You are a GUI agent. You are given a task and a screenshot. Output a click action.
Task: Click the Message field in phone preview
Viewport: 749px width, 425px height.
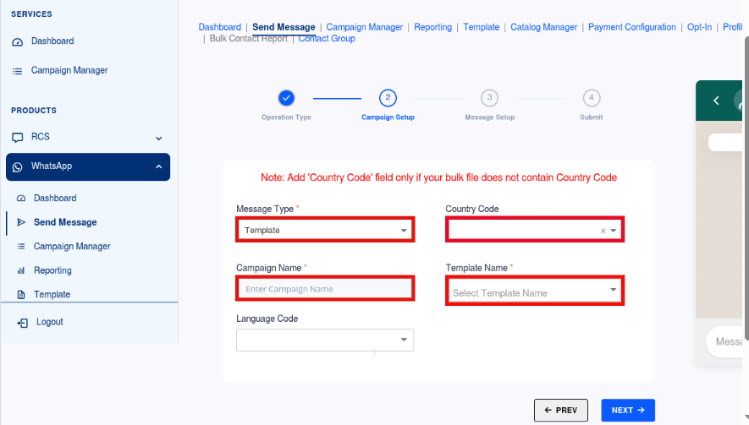[726, 341]
